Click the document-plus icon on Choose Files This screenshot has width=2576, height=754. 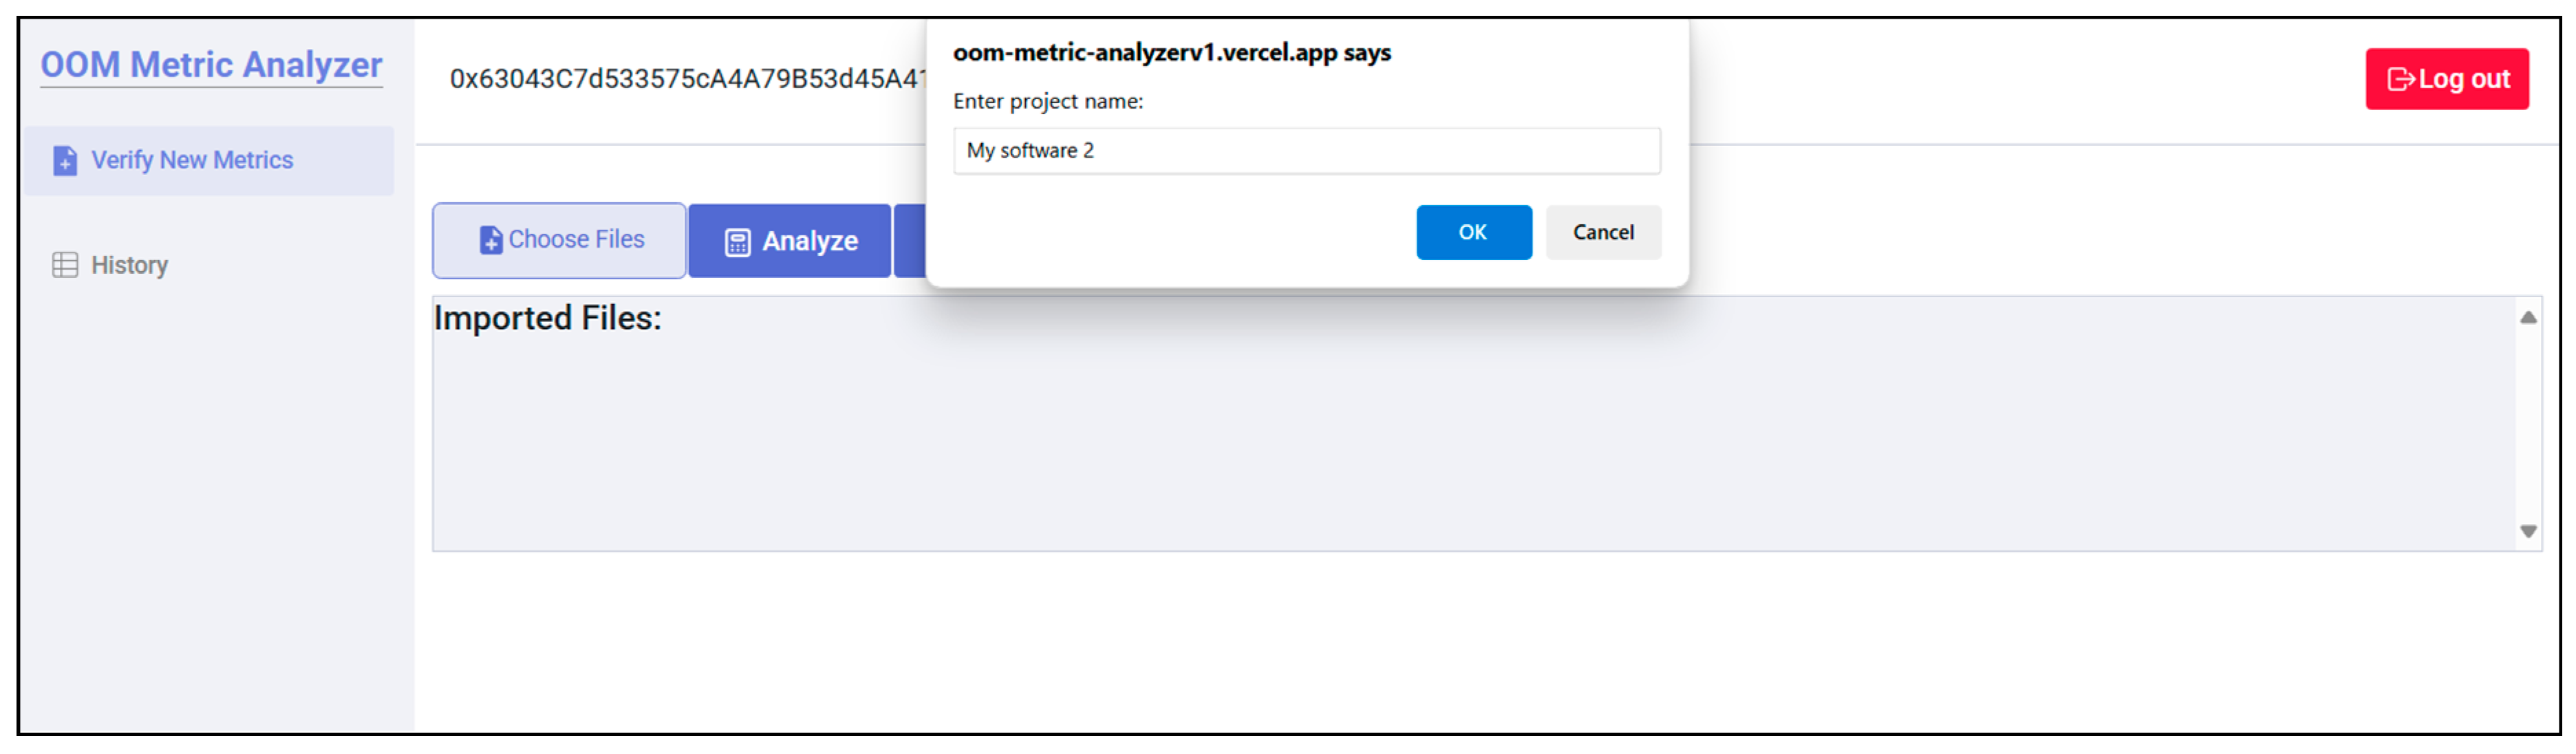tap(491, 240)
